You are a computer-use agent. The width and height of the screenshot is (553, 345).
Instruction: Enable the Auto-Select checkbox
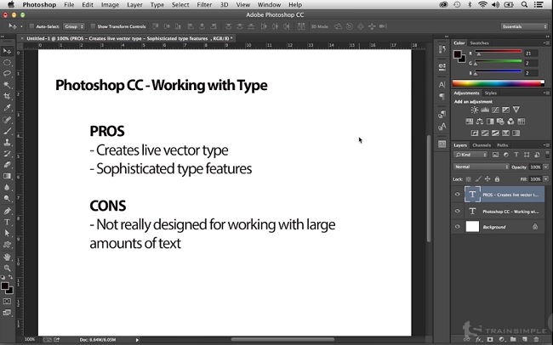point(31,26)
